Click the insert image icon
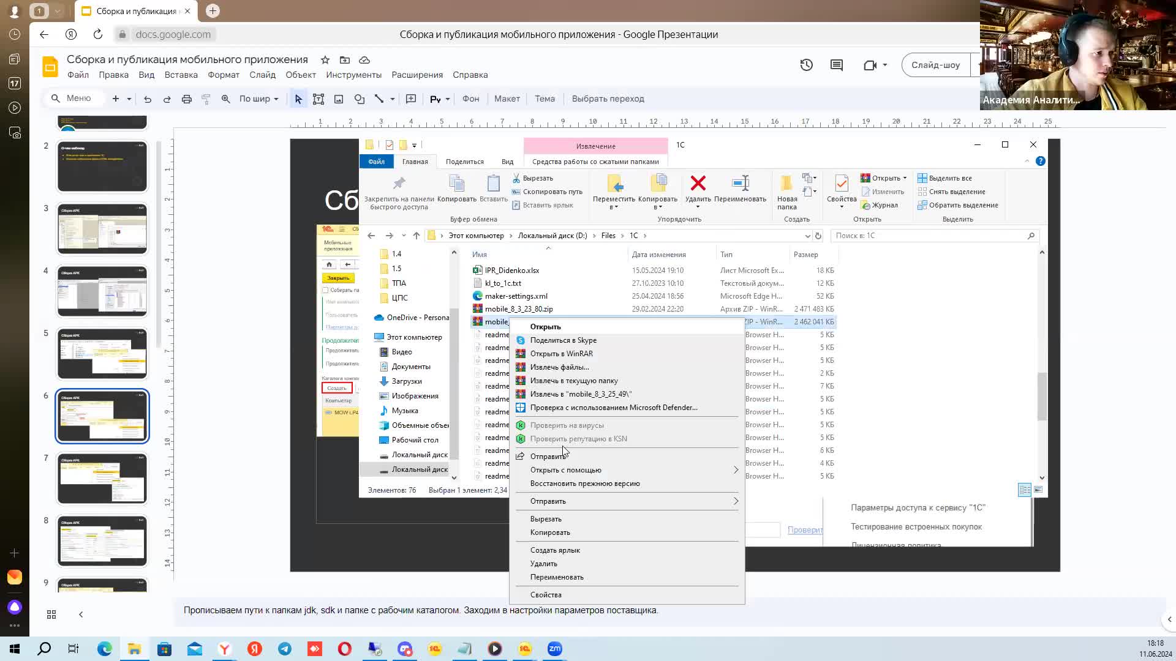Viewport: 1176px width, 661px height. [339, 99]
